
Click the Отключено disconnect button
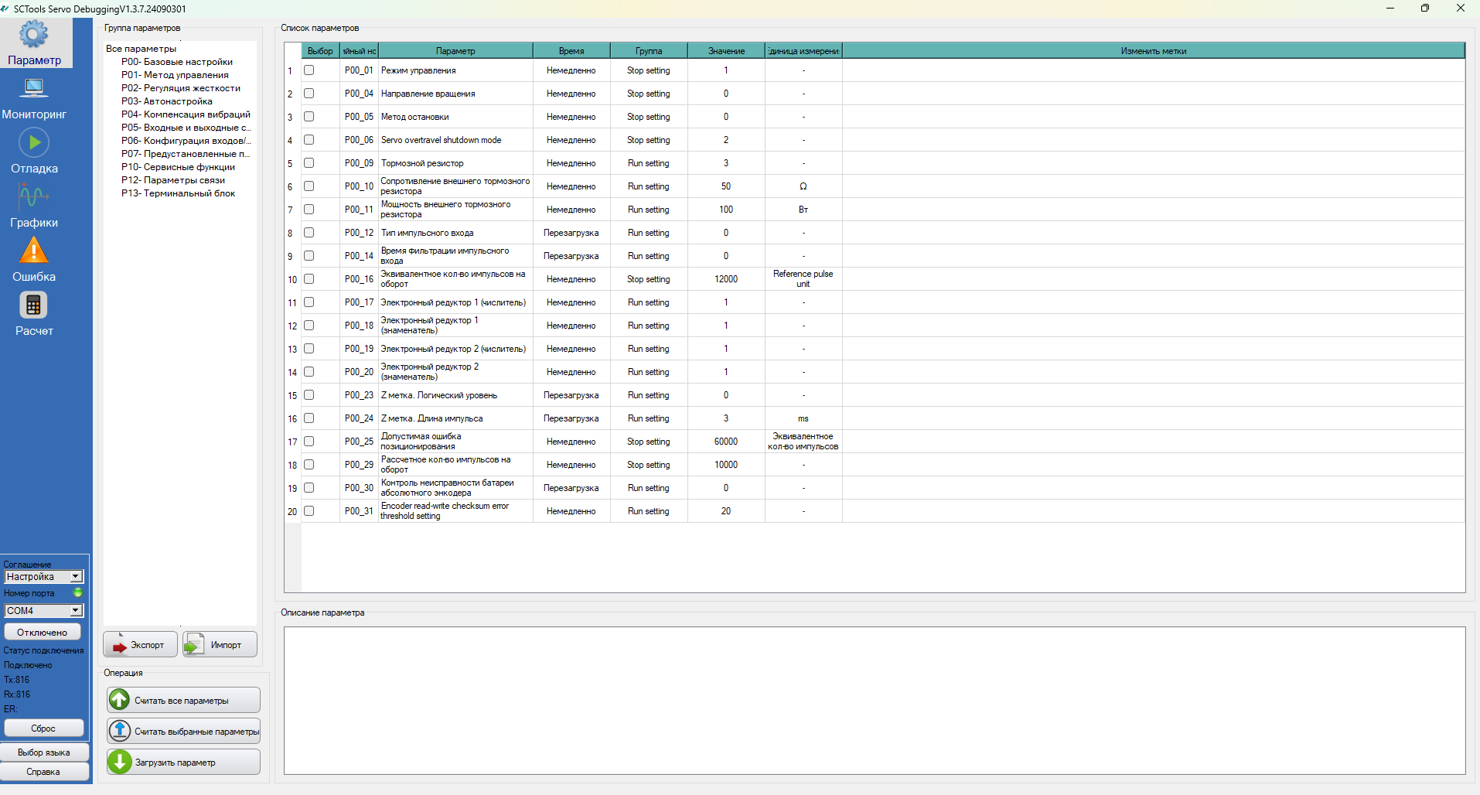[x=43, y=633]
